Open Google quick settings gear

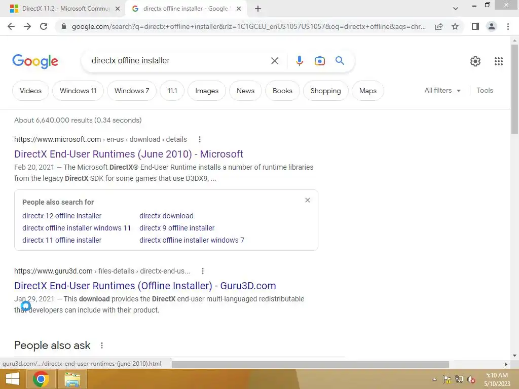475,61
